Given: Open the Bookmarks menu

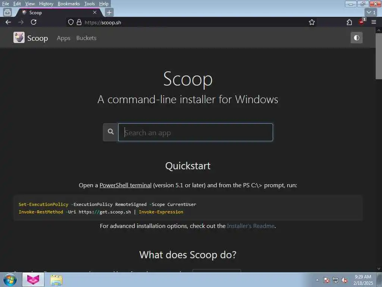Looking at the screenshot, I should (x=69, y=4).
